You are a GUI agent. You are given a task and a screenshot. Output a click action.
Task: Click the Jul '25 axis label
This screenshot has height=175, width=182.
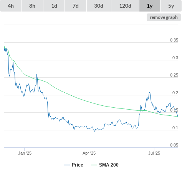154,153
